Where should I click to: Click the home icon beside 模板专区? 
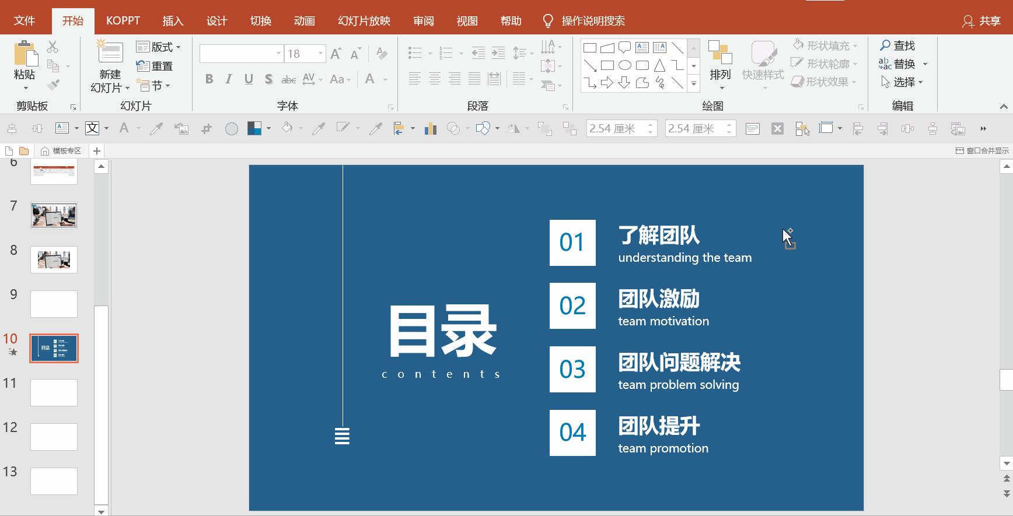click(x=45, y=151)
